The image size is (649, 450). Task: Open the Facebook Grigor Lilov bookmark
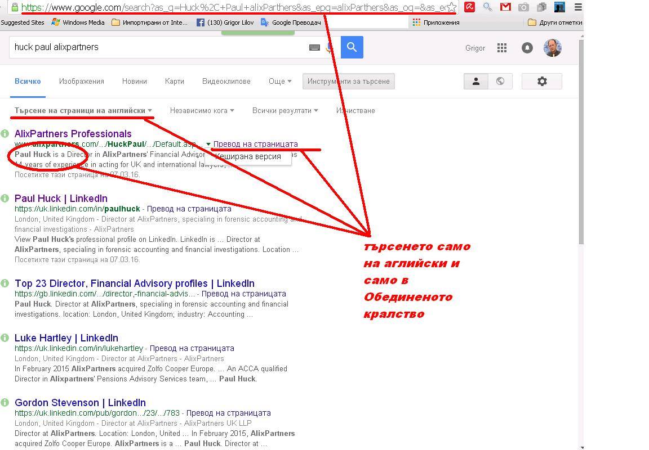tap(225, 22)
